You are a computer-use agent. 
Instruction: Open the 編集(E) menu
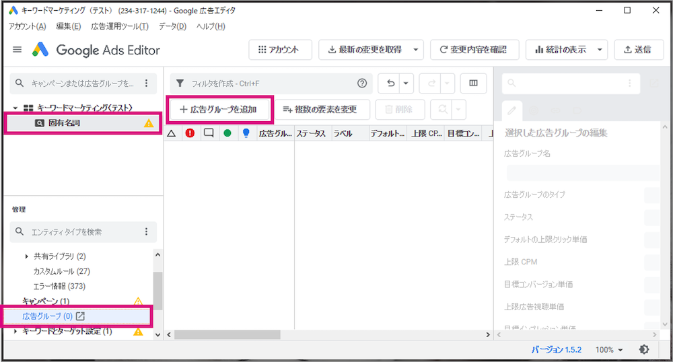click(x=69, y=27)
